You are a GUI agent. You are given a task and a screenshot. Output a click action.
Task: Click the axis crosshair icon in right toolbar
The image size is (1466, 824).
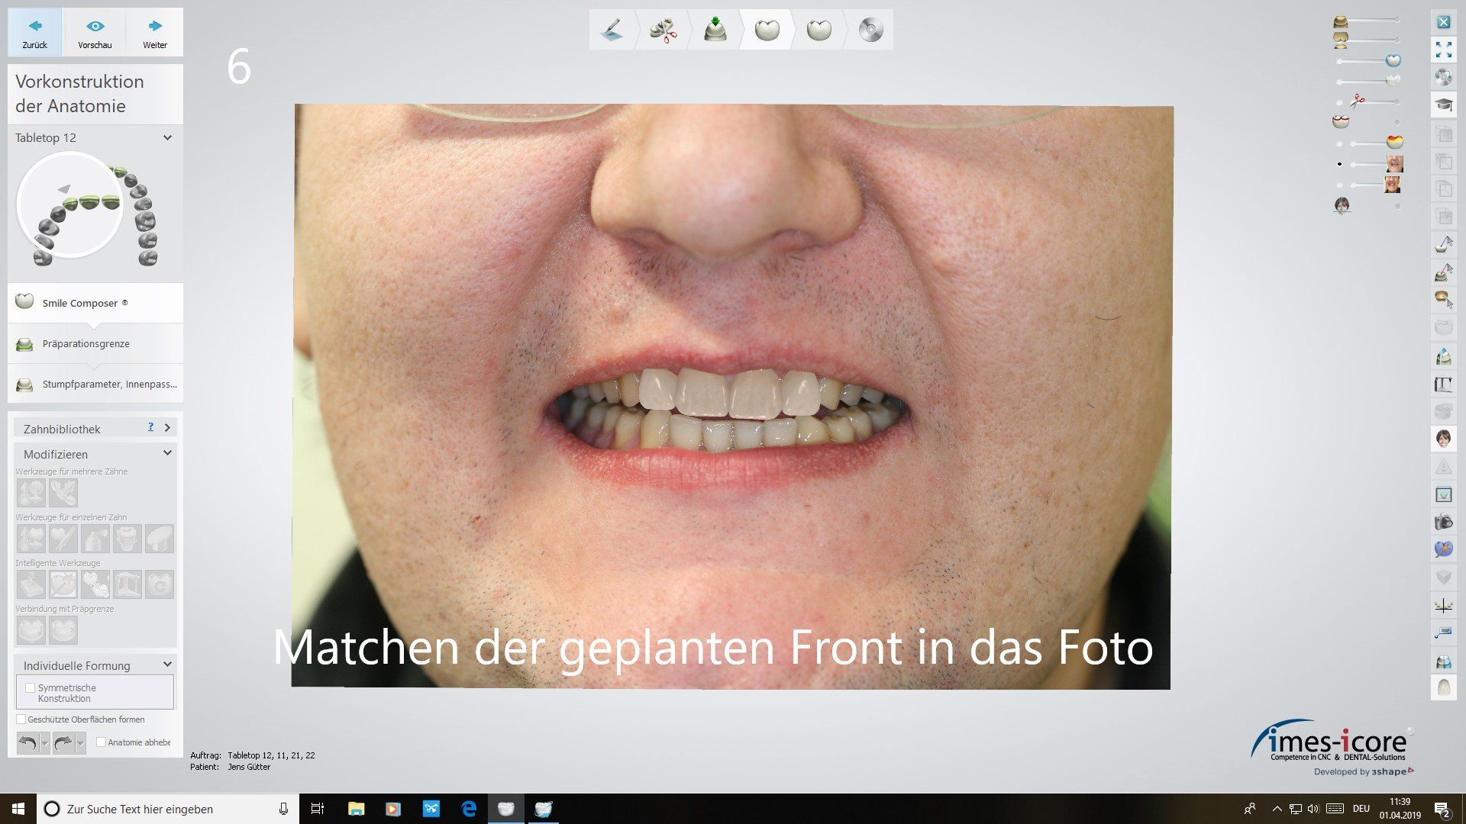pos(1443,607)
